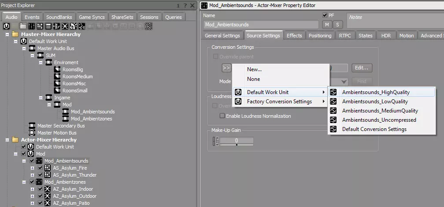Viewport: 444px width, 207px height.
Task: Collapse the Master-Mixer Hierarchy node
Action: [7, 34]
